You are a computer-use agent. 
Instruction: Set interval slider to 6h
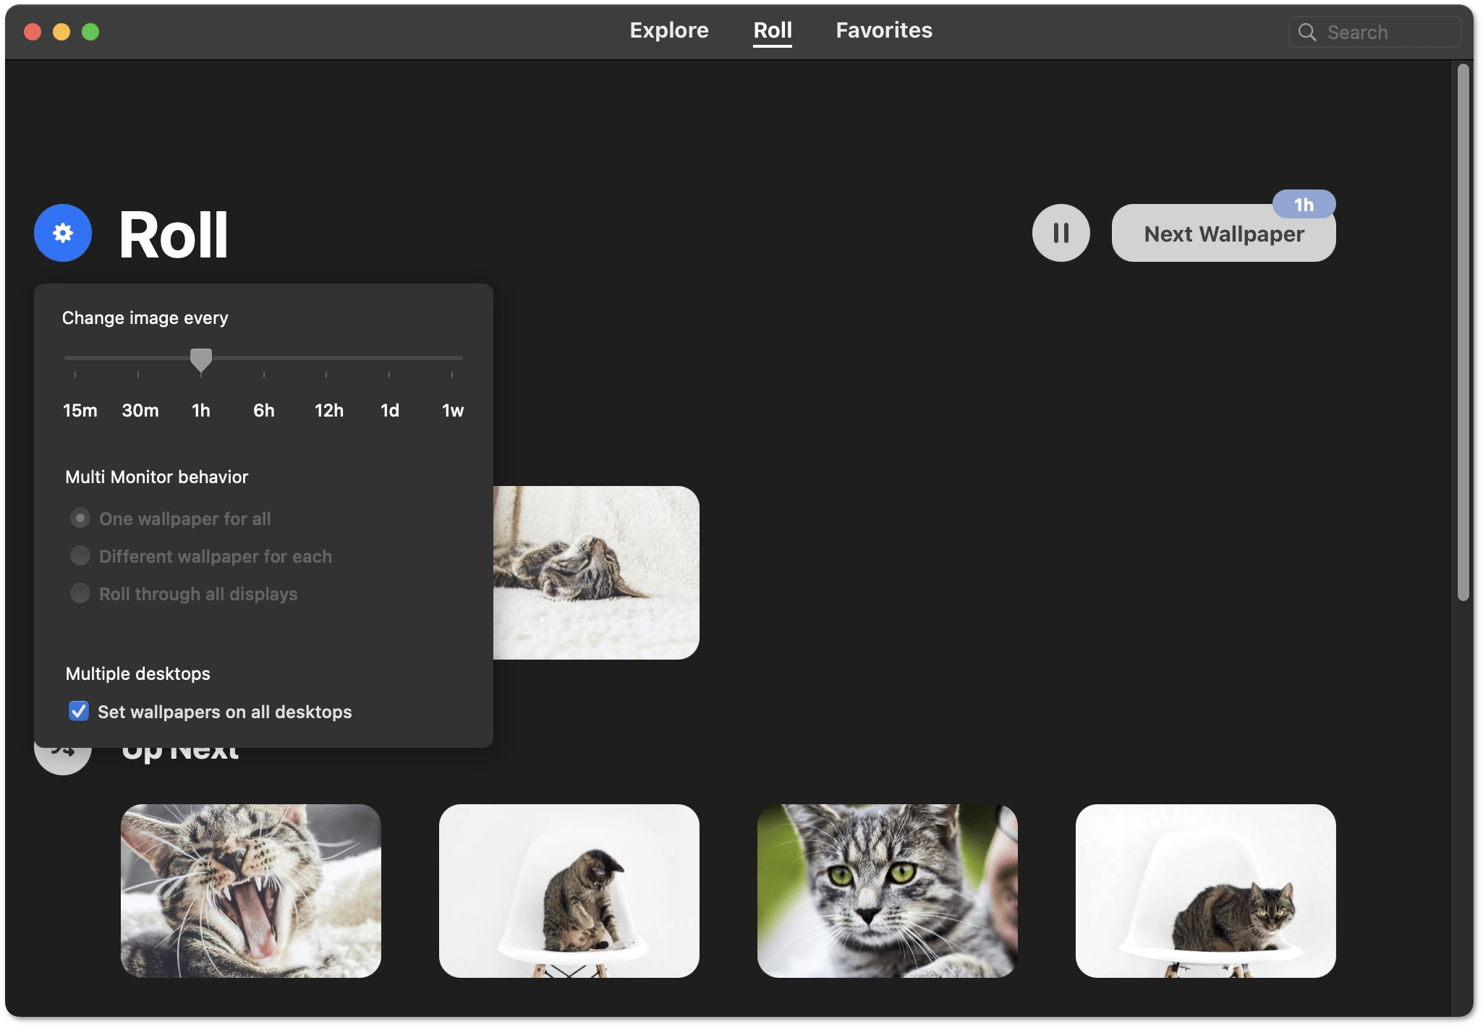click(264, 359)
